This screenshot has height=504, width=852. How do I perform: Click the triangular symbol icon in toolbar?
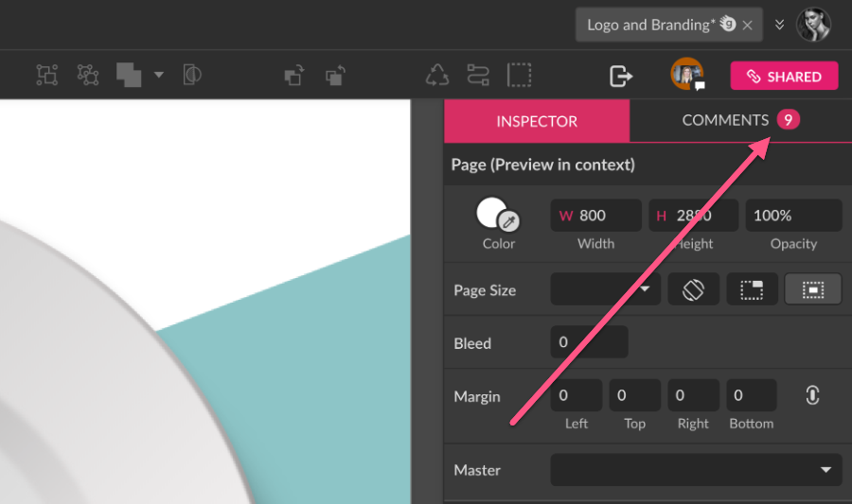437,76
